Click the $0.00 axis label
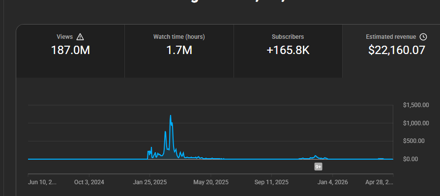This screenshot has width=440, height=196. point(411,159)
